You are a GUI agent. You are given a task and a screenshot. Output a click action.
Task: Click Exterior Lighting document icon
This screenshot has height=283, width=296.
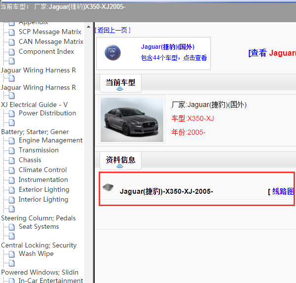click(x=12, y=190)
